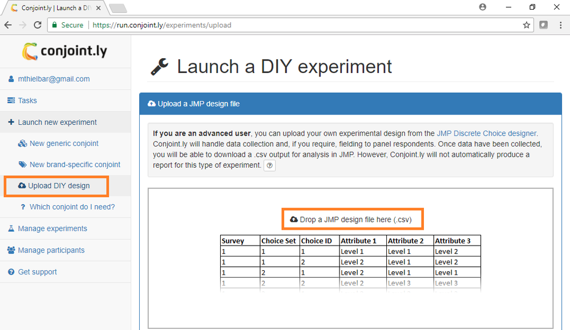Follow the JMP Discrete Choice designer link
Screen dimensions: 570x330
click(486, 133)
